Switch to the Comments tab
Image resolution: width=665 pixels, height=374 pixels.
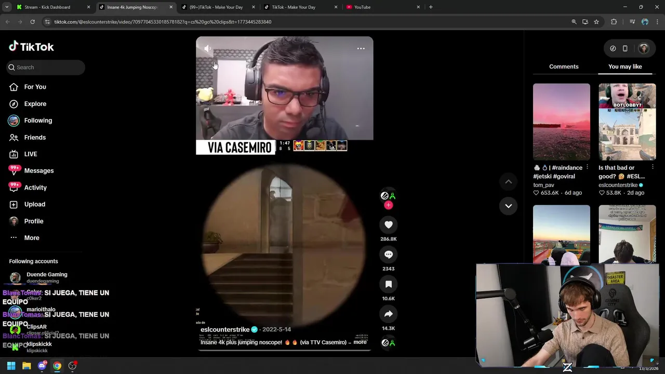point(564,66)
